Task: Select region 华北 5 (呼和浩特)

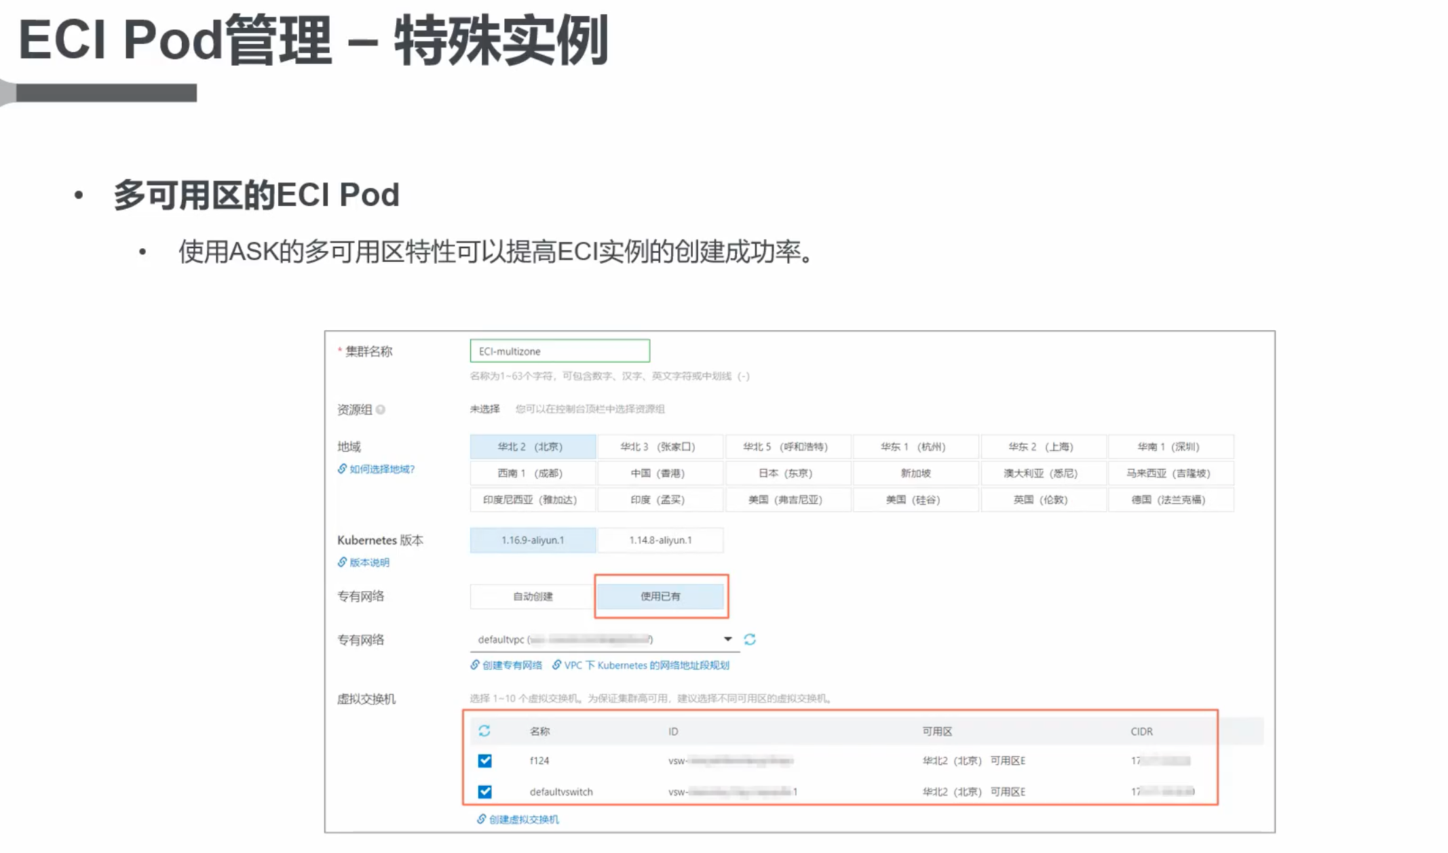Action: pos(787,447)
